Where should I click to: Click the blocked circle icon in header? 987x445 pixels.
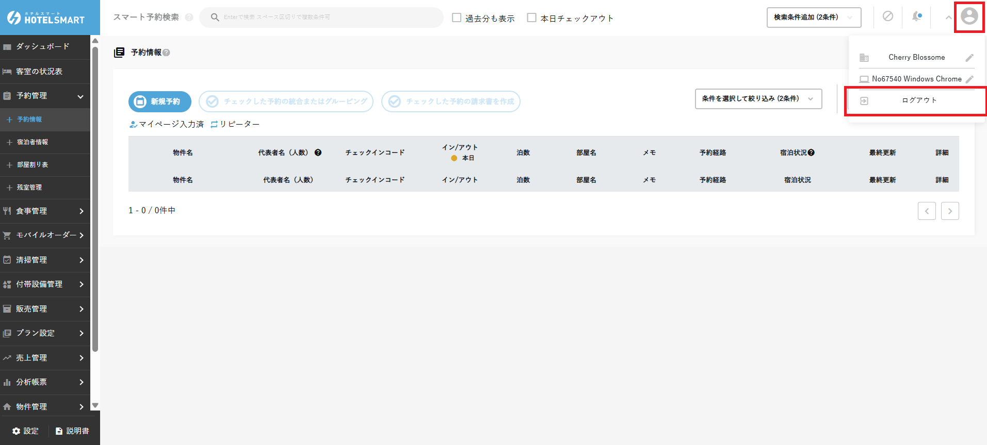pyautogui.click(x=887, y=16)
